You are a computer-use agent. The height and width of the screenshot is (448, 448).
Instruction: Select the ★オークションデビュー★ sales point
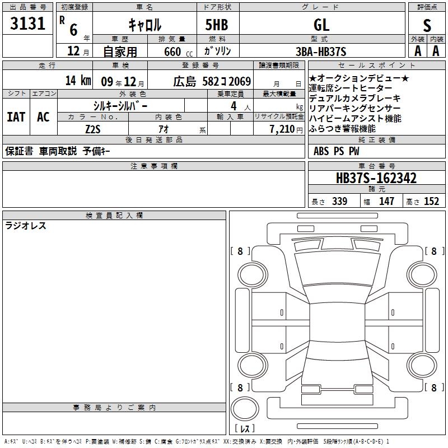point(359,78)
